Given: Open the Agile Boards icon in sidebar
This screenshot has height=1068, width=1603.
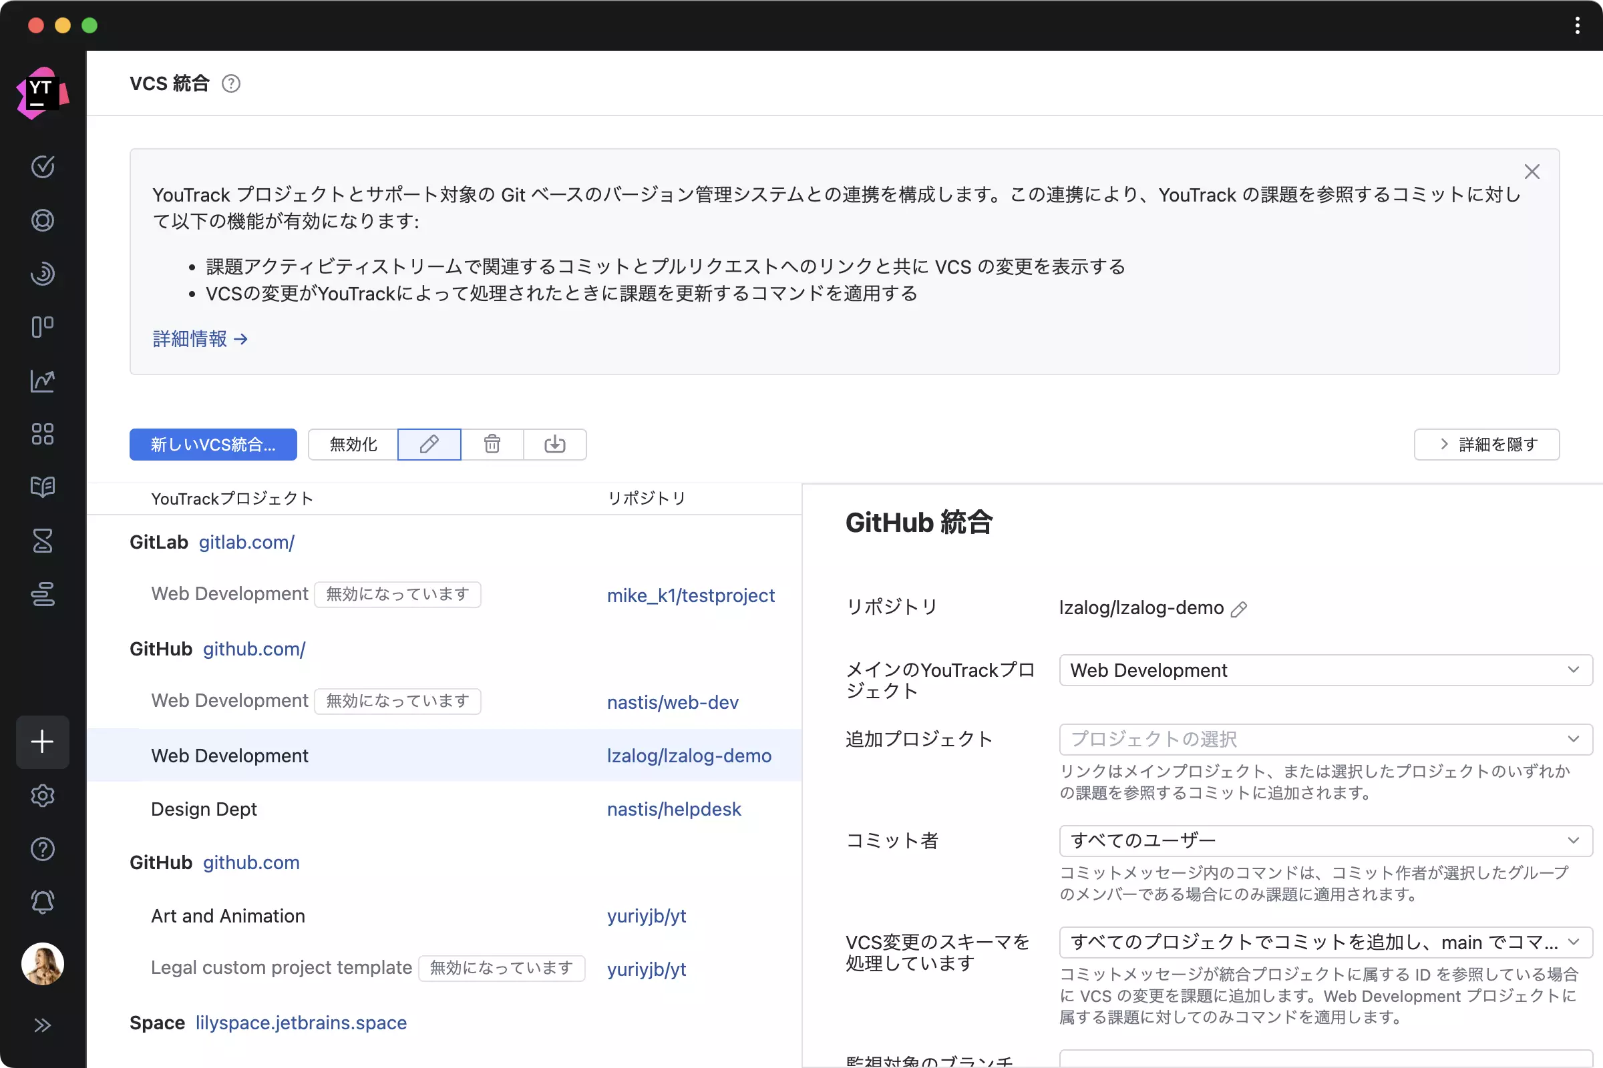Looking at the screenshot, I should pyautogui.click(x=42, y=327).
